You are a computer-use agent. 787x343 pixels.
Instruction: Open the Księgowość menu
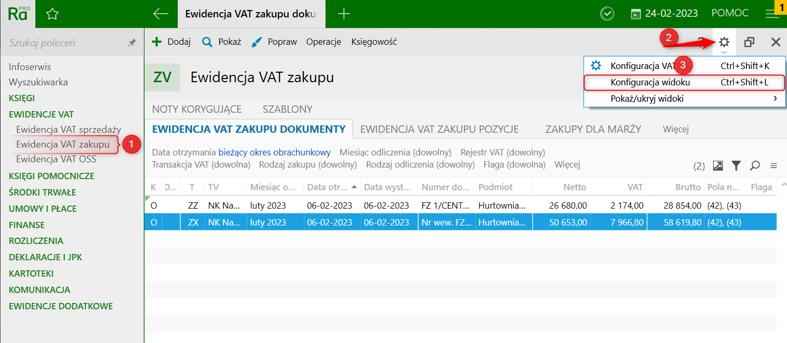tap(374, 42)
